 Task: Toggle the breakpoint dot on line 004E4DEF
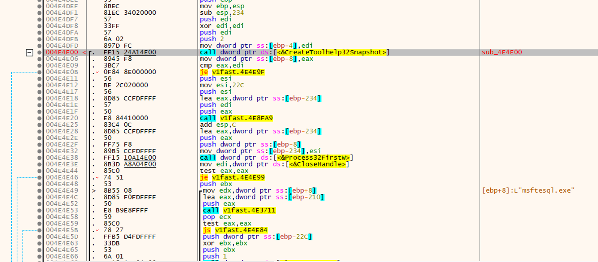click(39, 6)
